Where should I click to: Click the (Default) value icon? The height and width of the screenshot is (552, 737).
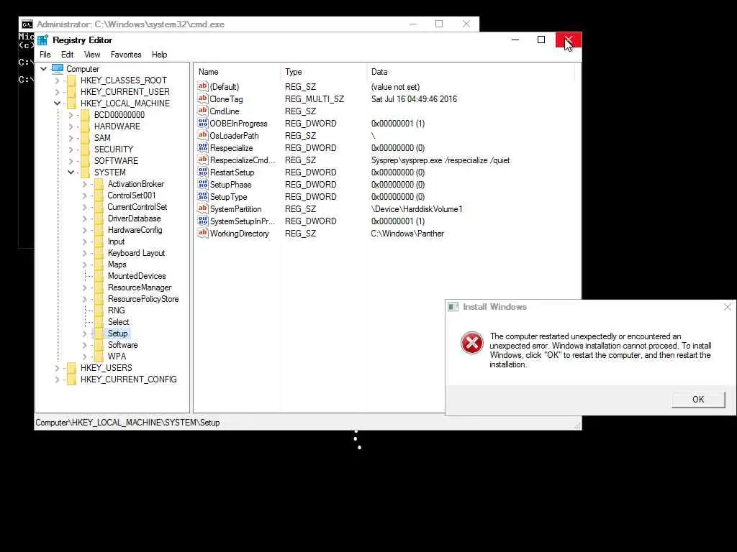(202, 86)
